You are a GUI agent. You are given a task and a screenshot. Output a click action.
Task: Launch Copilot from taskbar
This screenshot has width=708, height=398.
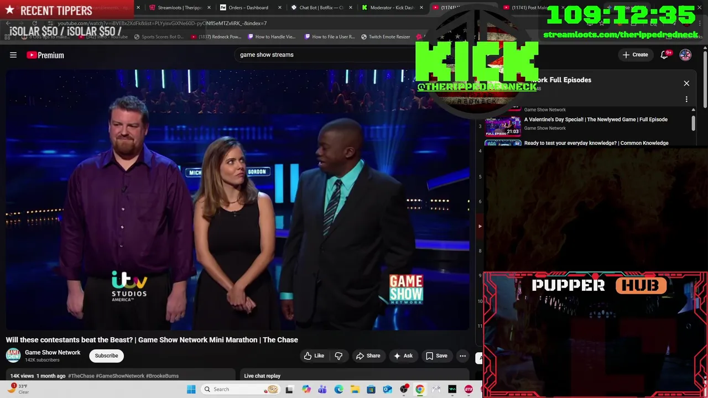tap(306, 389)
